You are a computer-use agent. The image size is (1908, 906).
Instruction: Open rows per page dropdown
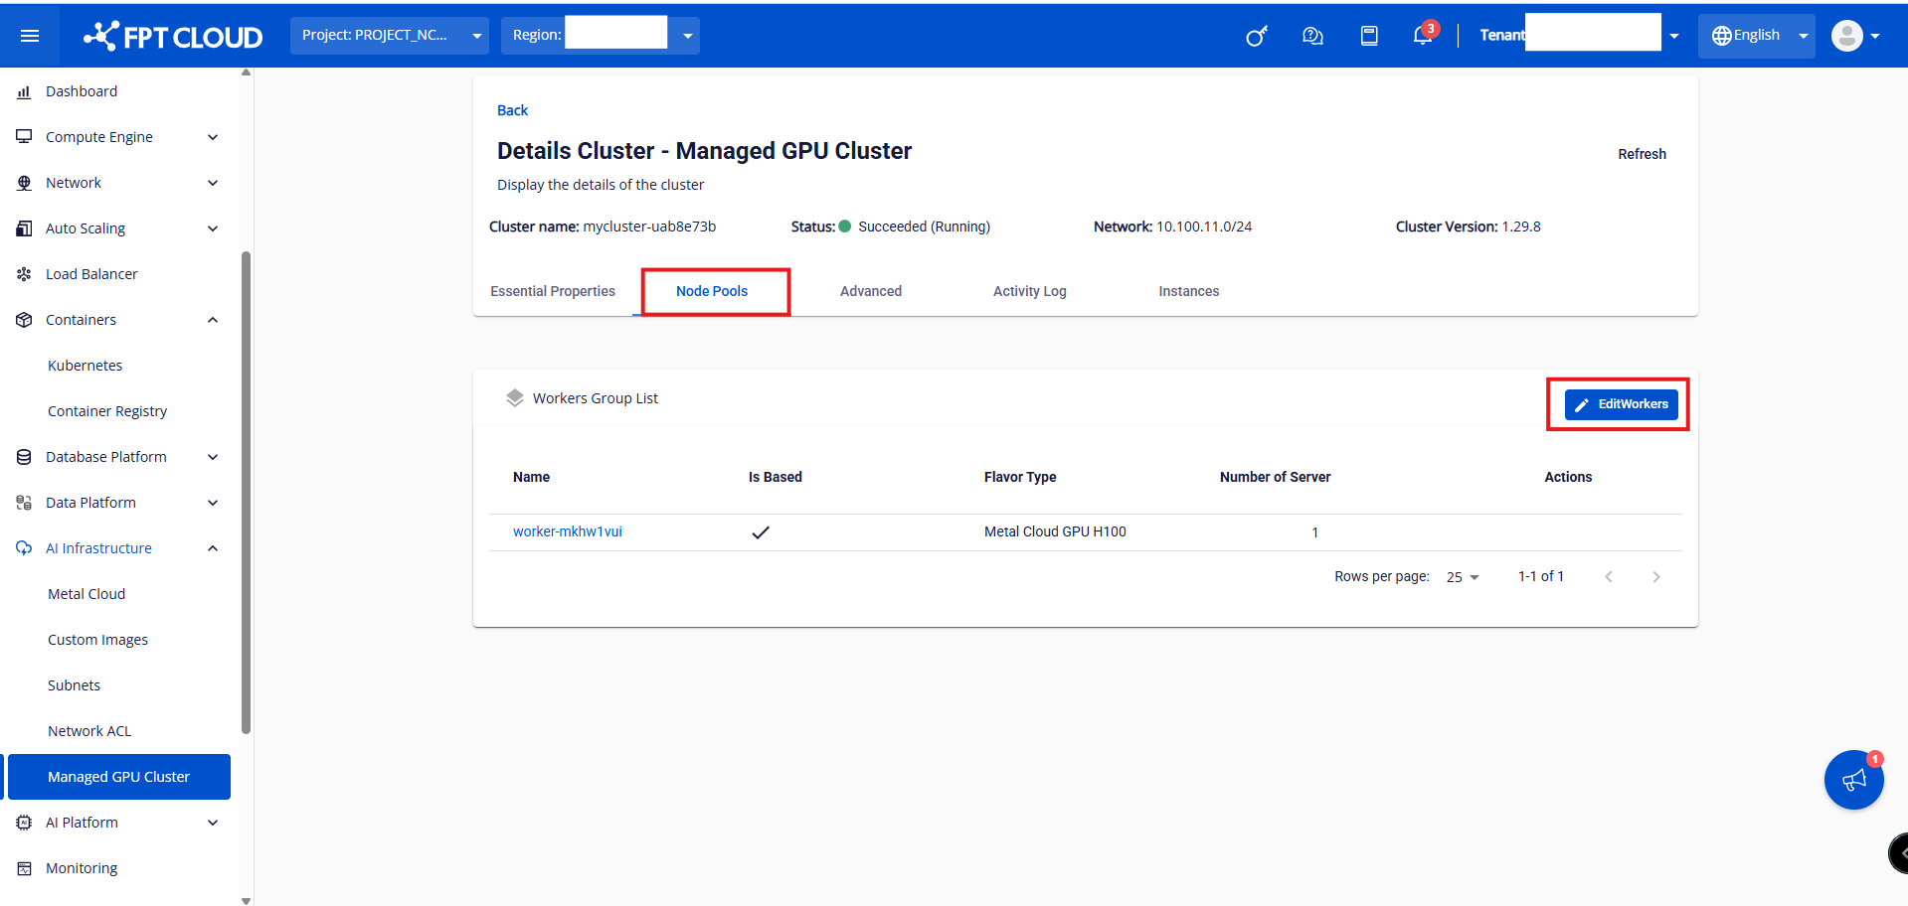tap(1463, 577)
